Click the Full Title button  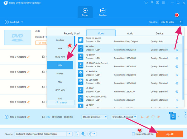pyautogui.click(x=41, y=43)
